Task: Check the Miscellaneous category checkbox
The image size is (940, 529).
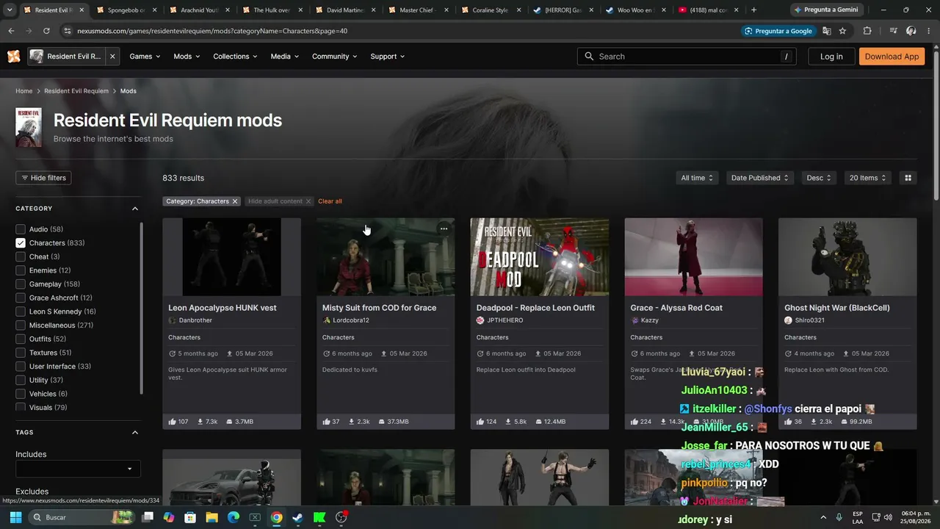Action: point(21,325)
